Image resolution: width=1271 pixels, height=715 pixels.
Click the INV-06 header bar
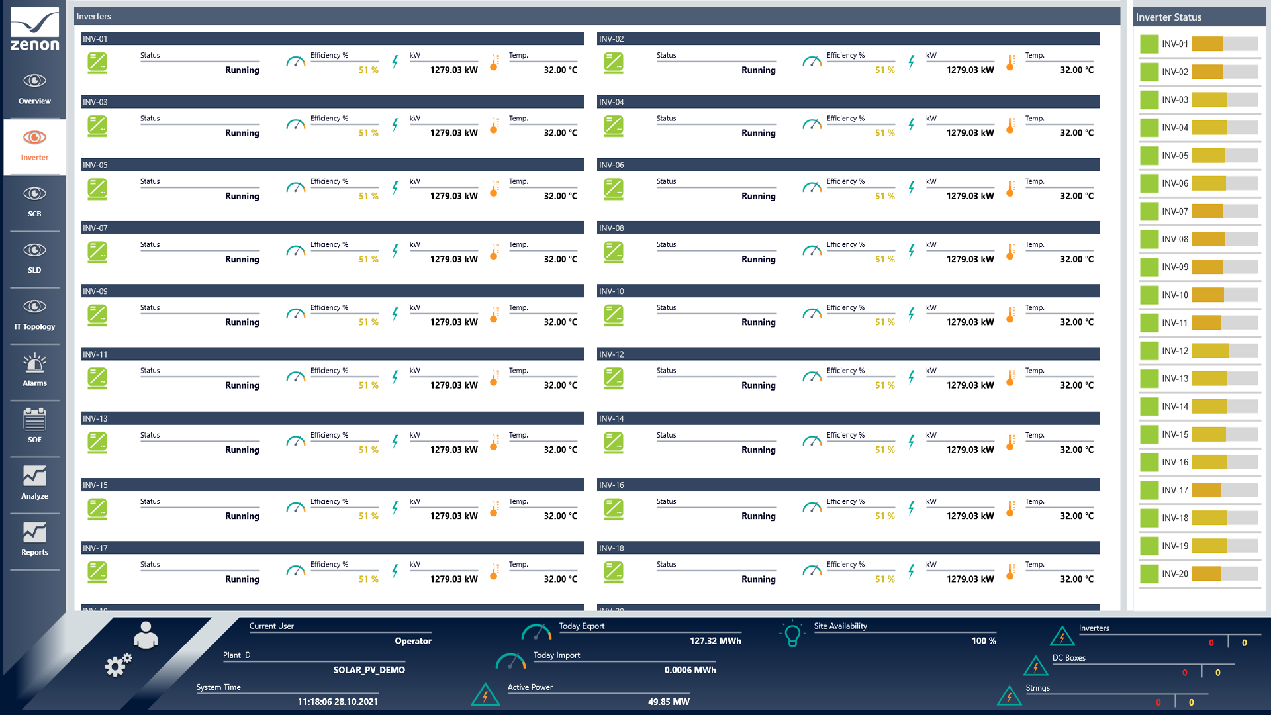click(x=848, y=165)
